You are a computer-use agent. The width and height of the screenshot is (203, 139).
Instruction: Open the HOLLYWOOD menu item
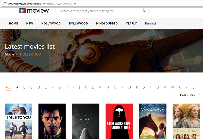(x=51, y=23)
